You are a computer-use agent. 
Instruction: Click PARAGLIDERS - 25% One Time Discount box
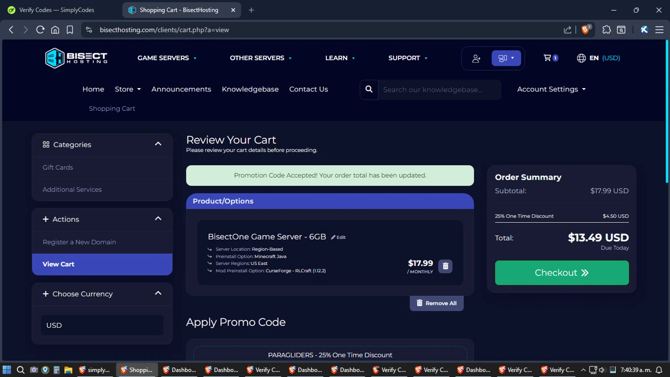(330, 354)
